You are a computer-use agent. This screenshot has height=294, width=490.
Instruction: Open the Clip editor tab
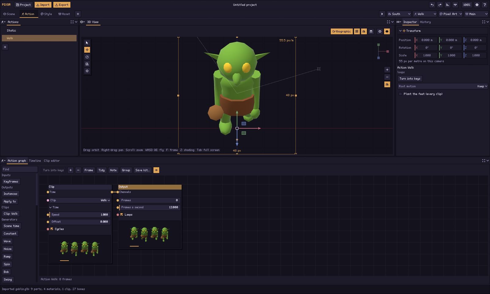click(52, 161)
